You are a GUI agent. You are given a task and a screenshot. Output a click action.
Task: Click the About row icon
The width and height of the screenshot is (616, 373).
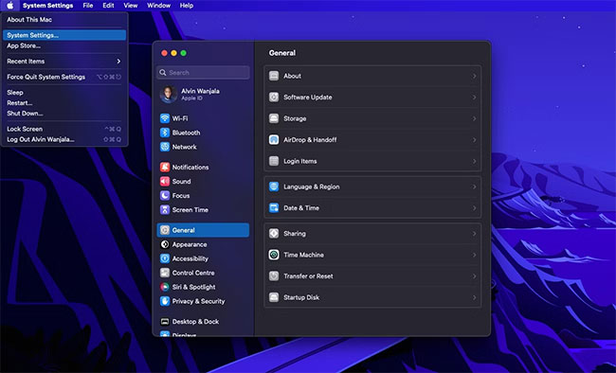coord(274,76)
